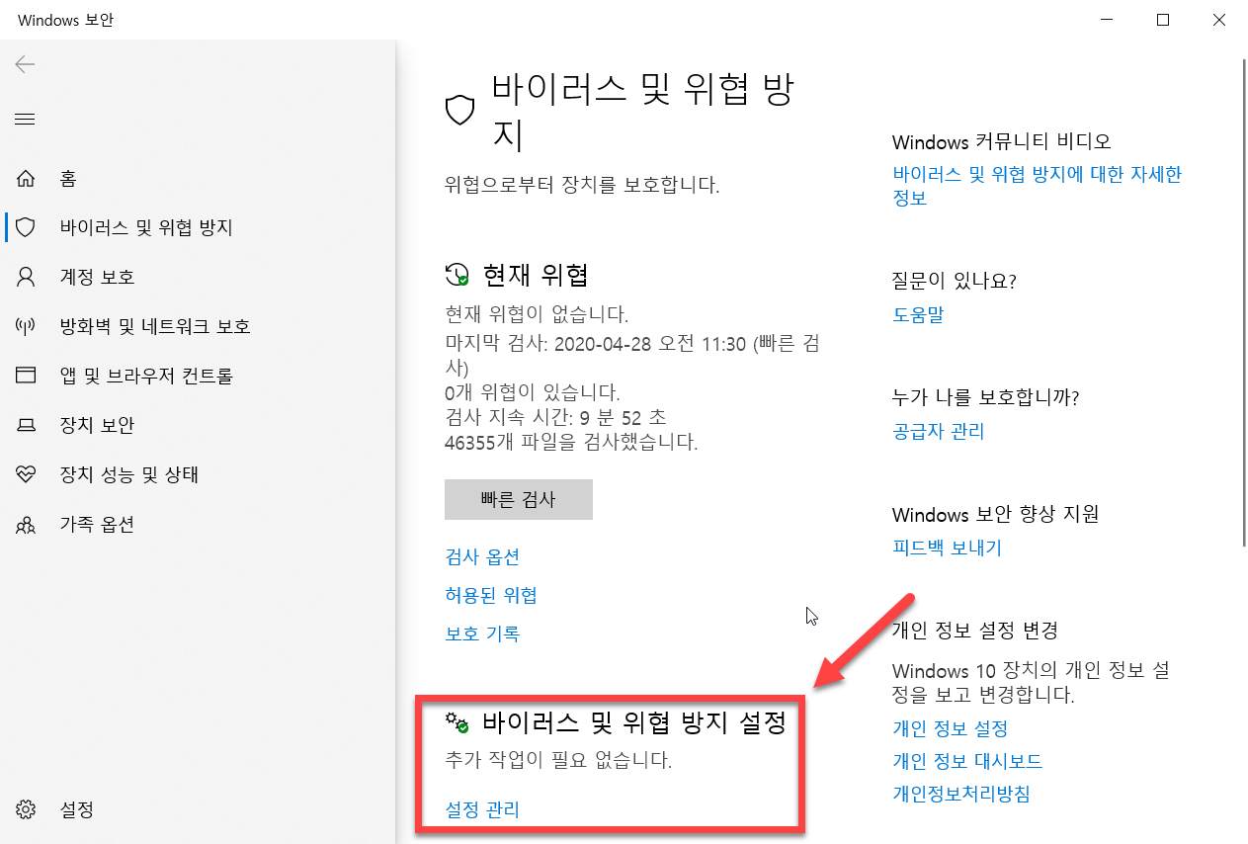Minimize the Windows 보안 window
The height and width of the screenshot is (844, 1248).
(1107, 20)
